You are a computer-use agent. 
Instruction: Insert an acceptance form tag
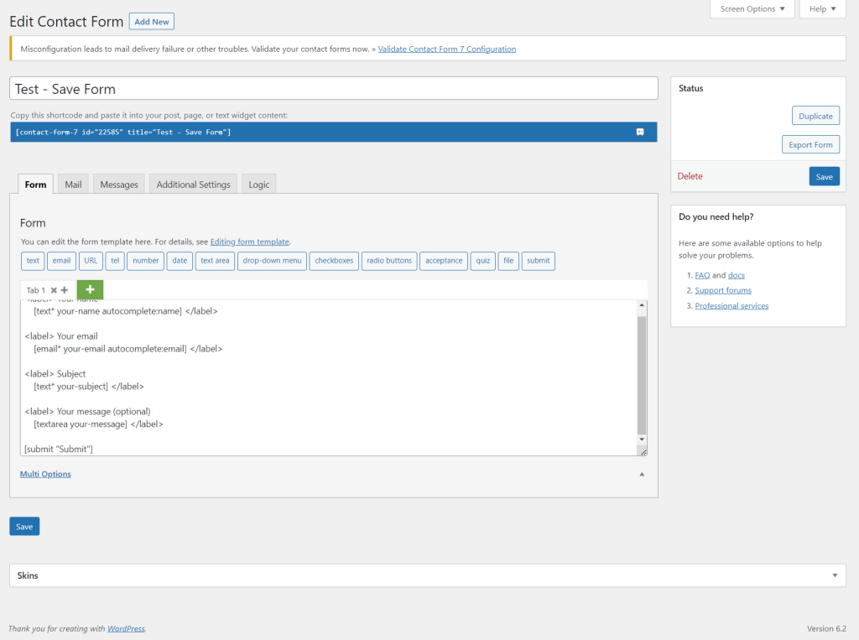coord(444,261)
